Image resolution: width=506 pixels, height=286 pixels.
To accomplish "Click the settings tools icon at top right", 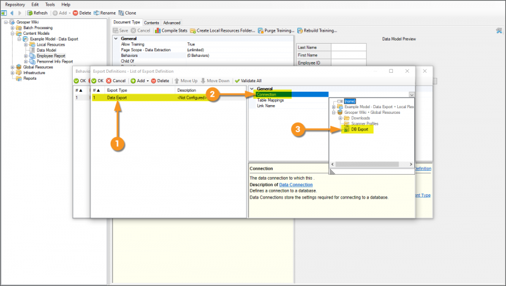I will click(x=499, y=30).
